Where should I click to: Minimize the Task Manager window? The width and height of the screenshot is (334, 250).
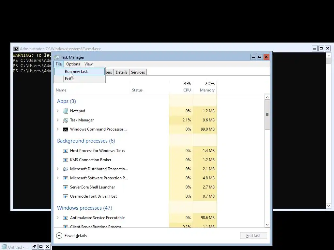click(253, 57)
